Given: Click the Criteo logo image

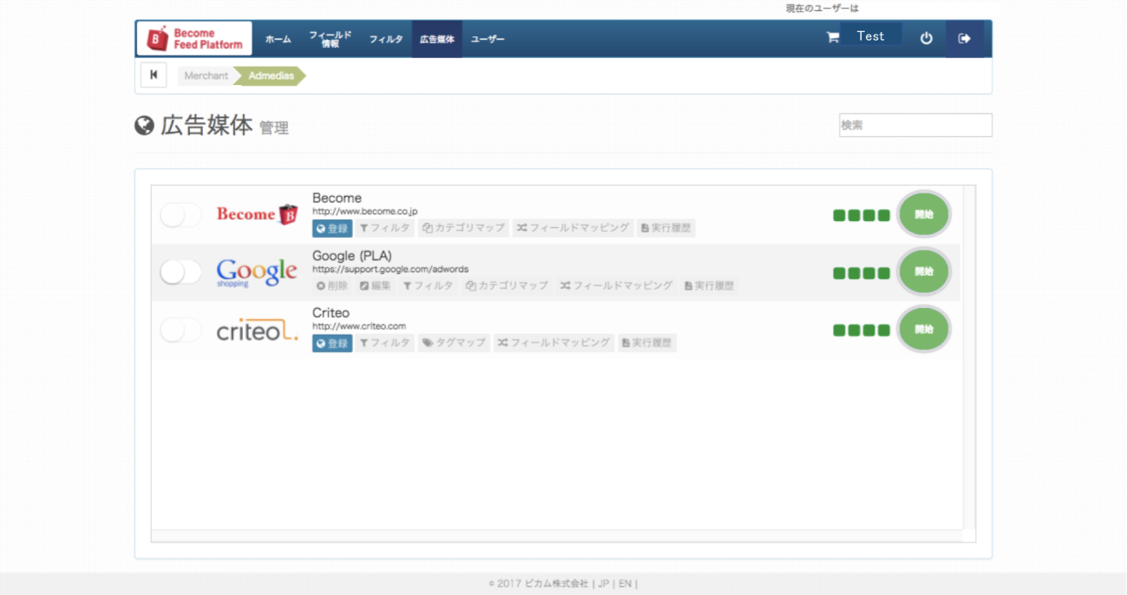Looking at the screenshot, I should 256,330.
